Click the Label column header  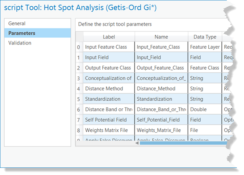point(109,37)
